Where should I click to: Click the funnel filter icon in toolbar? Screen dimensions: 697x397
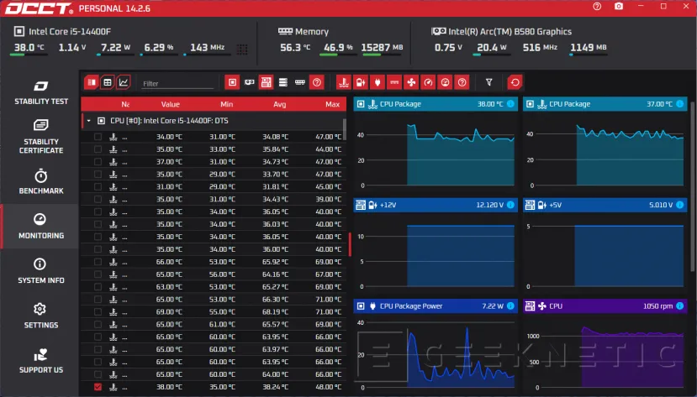coord(489,82)
